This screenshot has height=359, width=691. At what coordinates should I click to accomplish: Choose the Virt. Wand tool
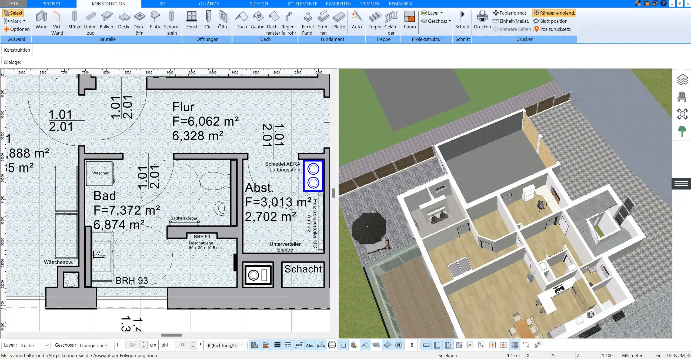57,23
